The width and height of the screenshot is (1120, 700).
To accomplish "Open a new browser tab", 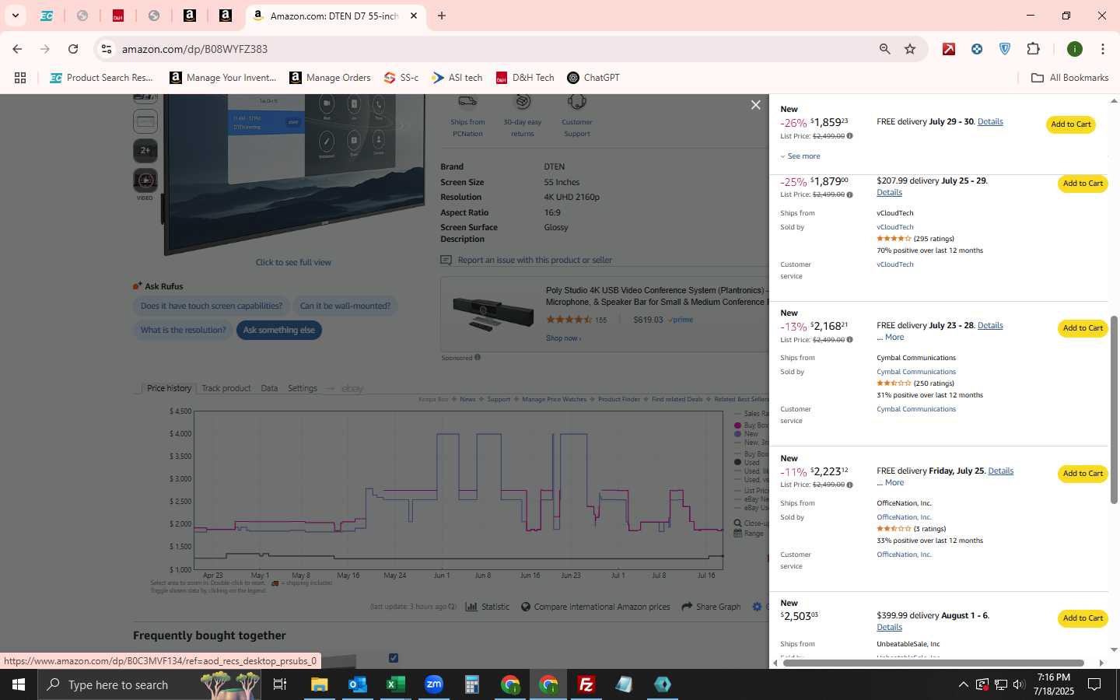I will 442,16.
